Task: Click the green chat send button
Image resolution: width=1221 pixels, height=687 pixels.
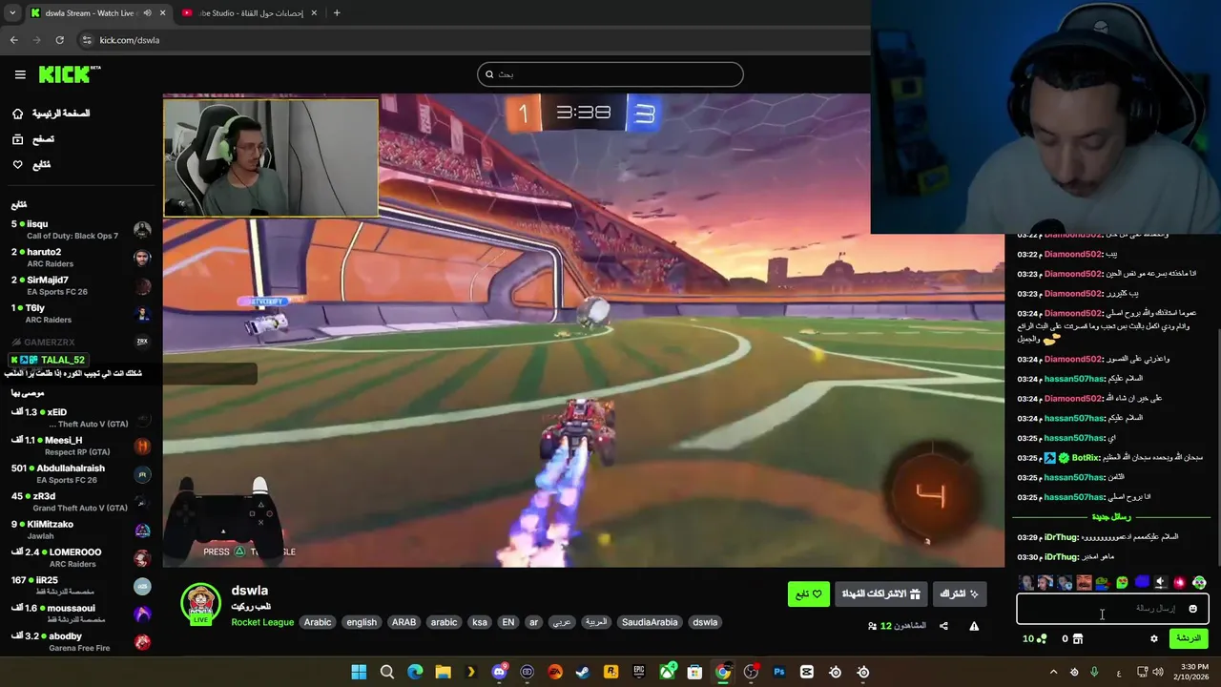Action: [1189, 638]
